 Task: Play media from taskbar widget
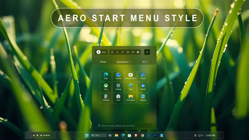[38, 135]
